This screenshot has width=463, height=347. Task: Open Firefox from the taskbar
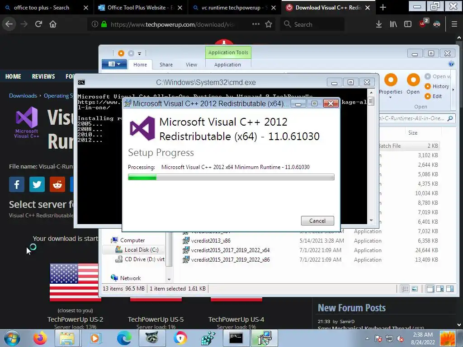[40, 338]
